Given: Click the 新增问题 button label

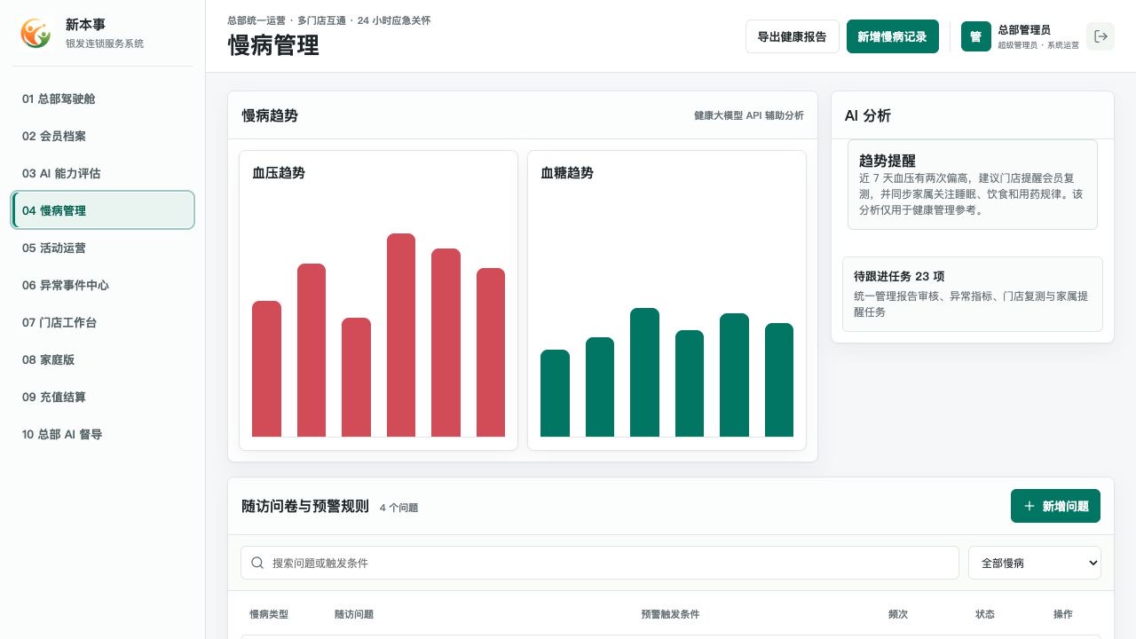Looking at the screenshot, I should point(1065,506).
